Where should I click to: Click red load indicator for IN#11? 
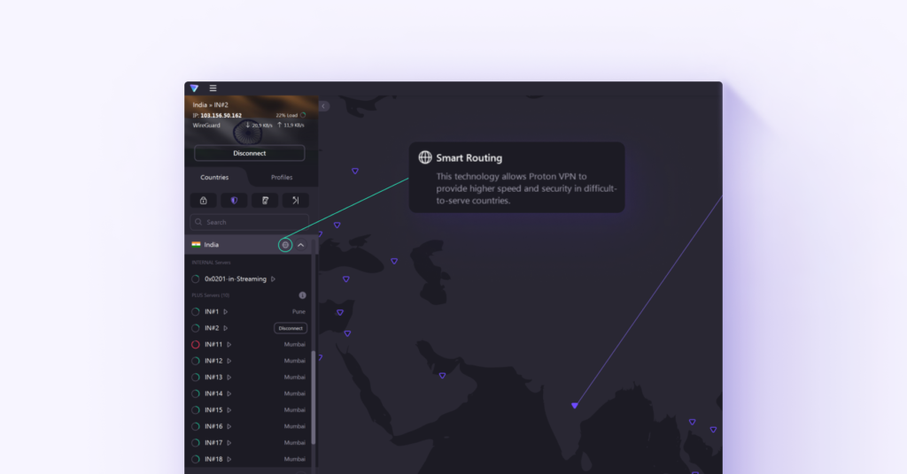[196, 345]
